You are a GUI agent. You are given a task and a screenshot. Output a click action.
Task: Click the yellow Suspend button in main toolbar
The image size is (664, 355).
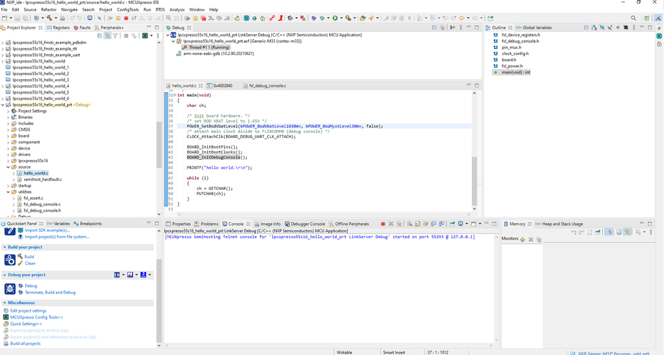click(118, 18)
